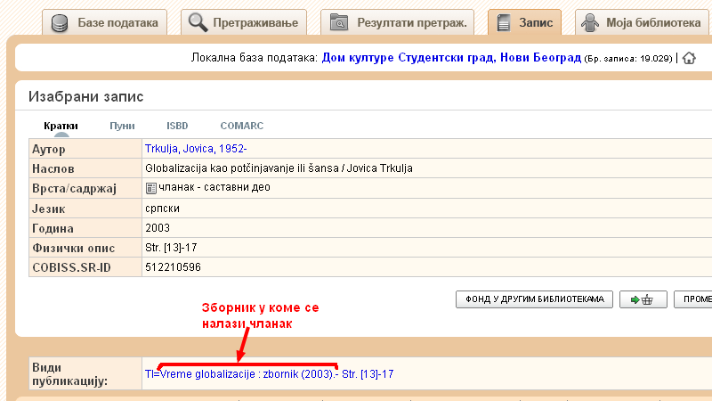
Task: Open author link Trkulja, Jovica, 1952-
Action: [196, 149]
